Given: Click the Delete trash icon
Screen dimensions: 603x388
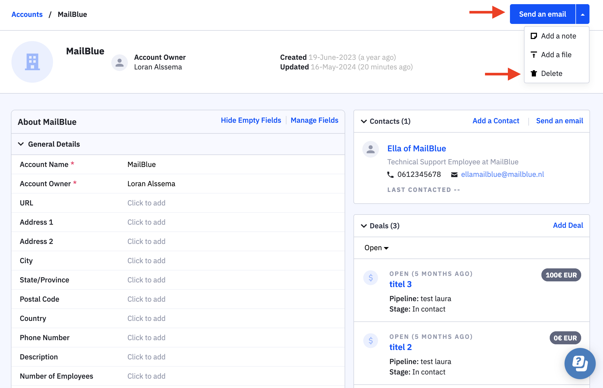Looking at the screenshot, I should coord(534,73).
